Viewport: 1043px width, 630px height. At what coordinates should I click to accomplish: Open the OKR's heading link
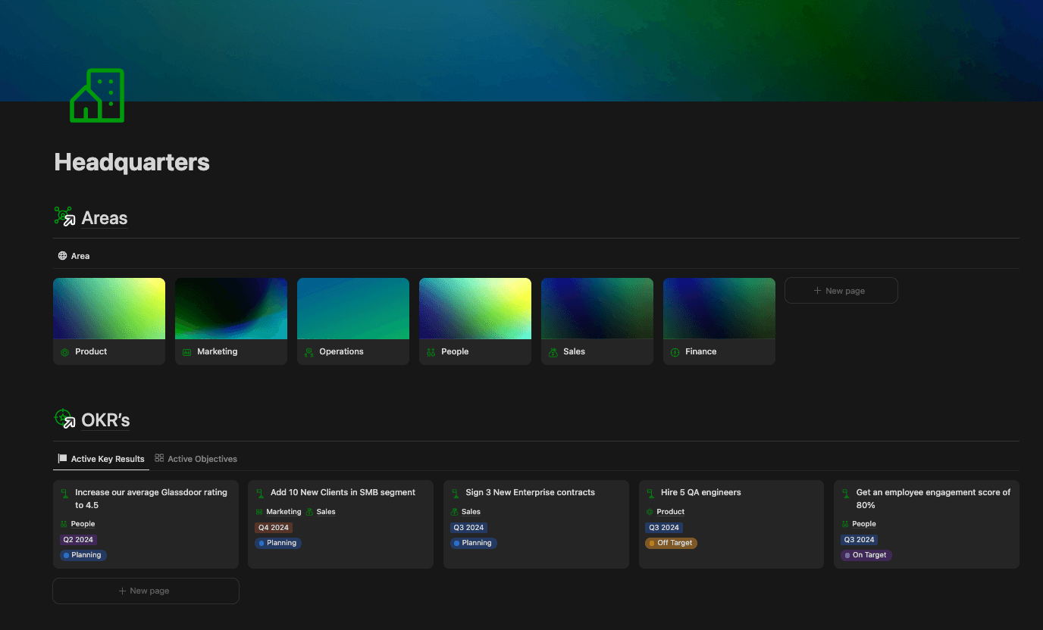tap(106, 420)
